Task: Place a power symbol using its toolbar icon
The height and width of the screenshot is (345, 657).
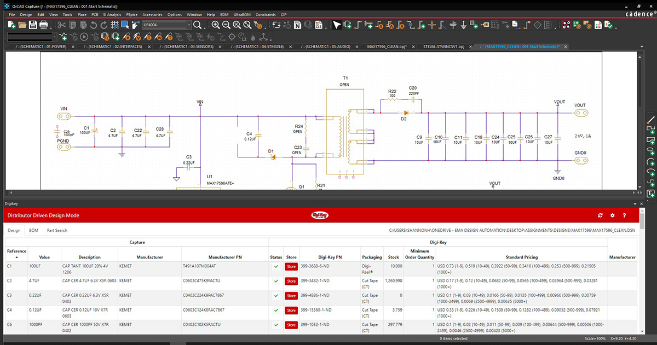Action: pos(453,24)
